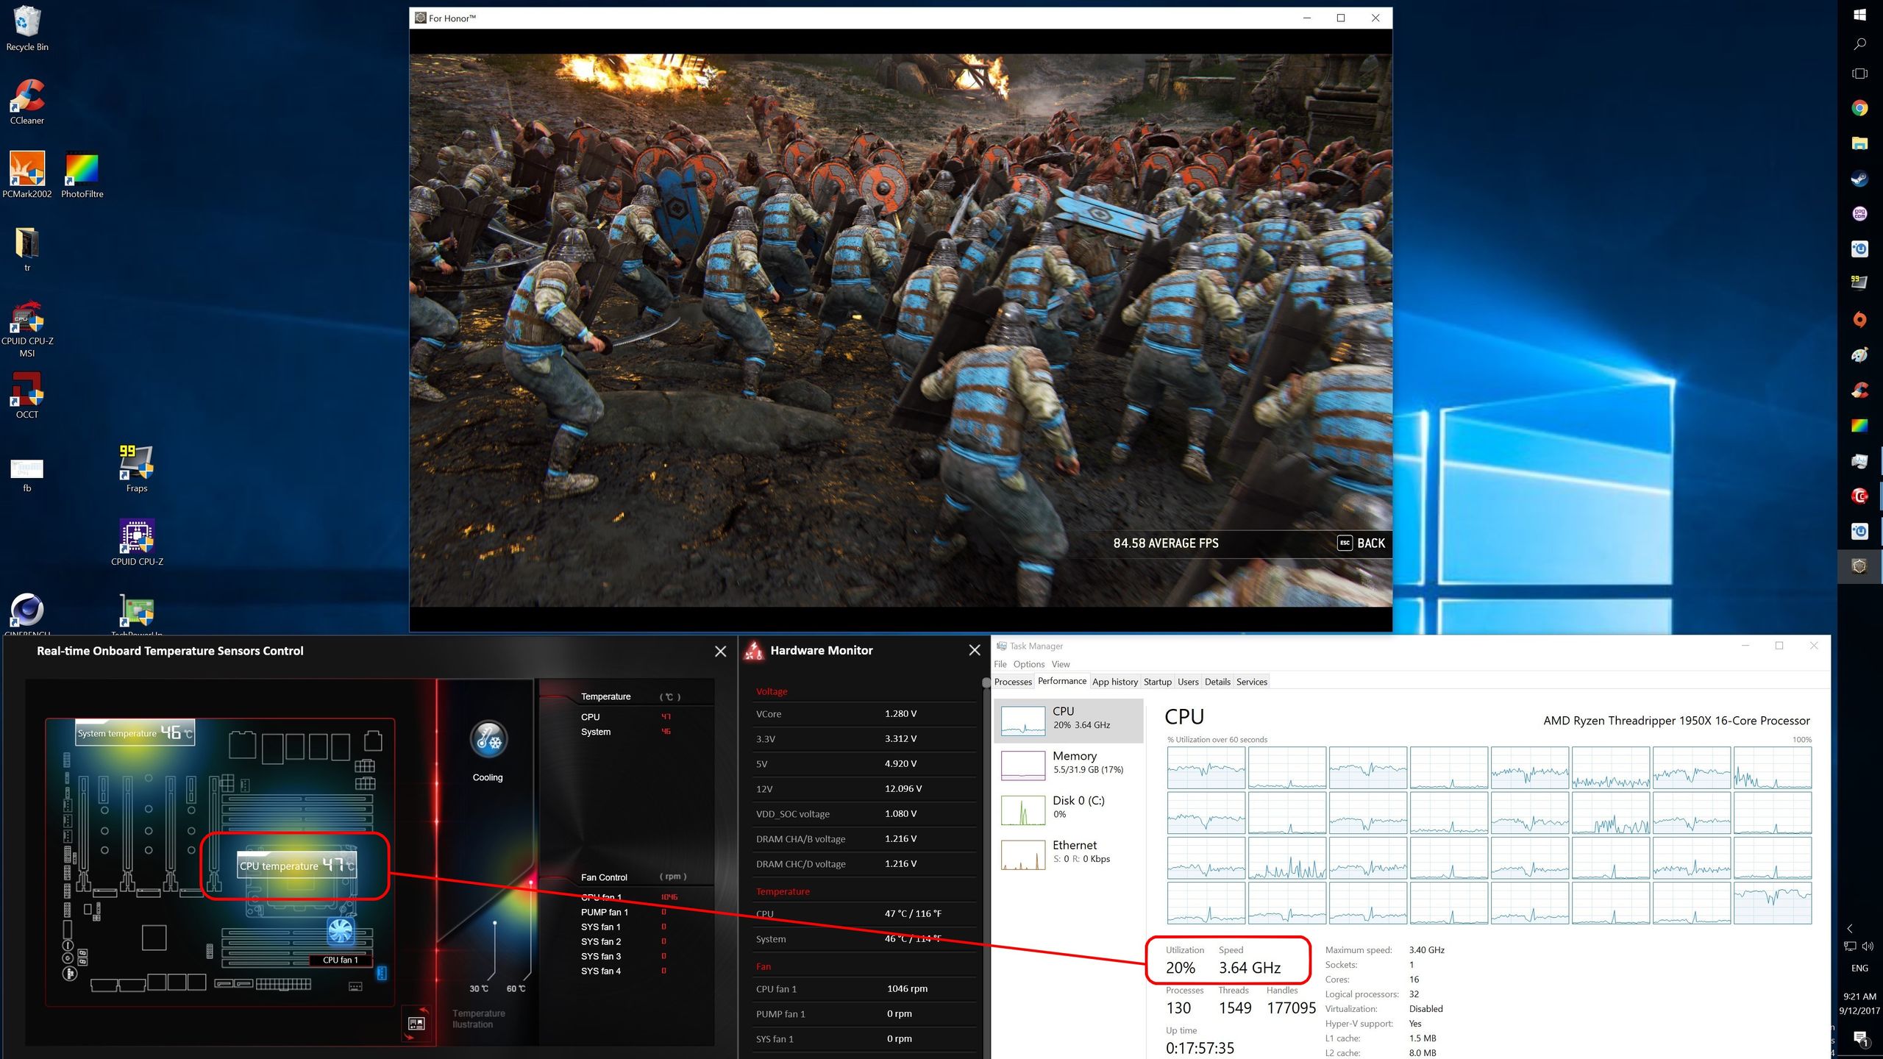Select Disk 0 (C:) in Task Manager sidebar
This screenshot has width=1883, height=1059.
pos(1069,810)
